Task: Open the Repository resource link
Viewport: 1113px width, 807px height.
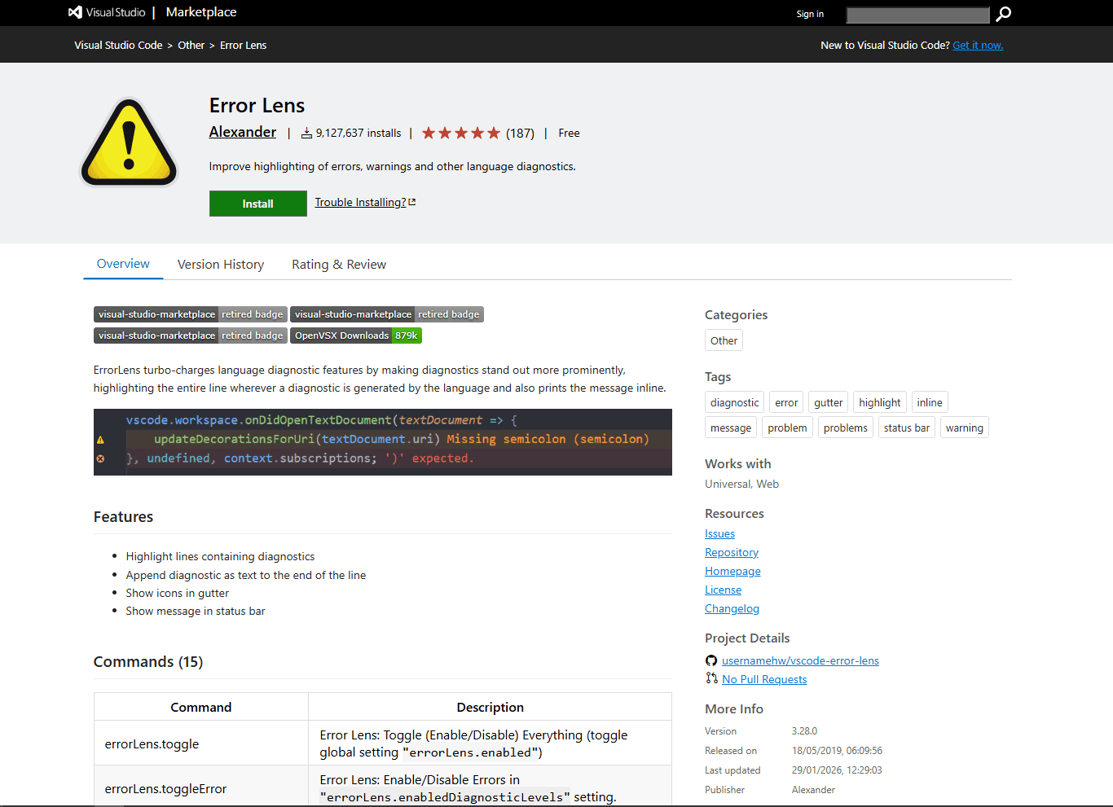Action: 732,552
